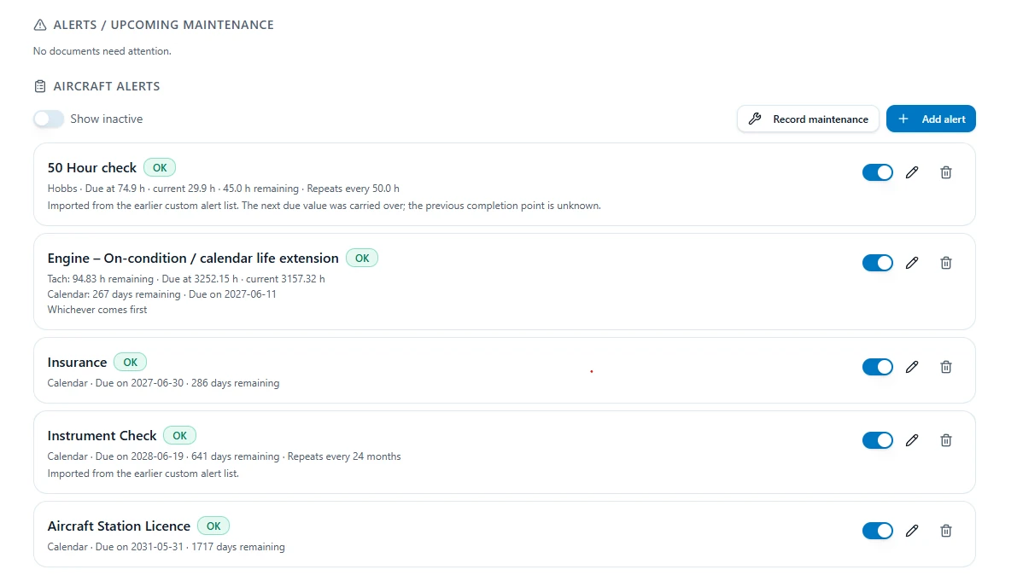Click the OK badge next to Insurance
The height and width of the screenshot is (587, 1017).
(x=131, y=362)
